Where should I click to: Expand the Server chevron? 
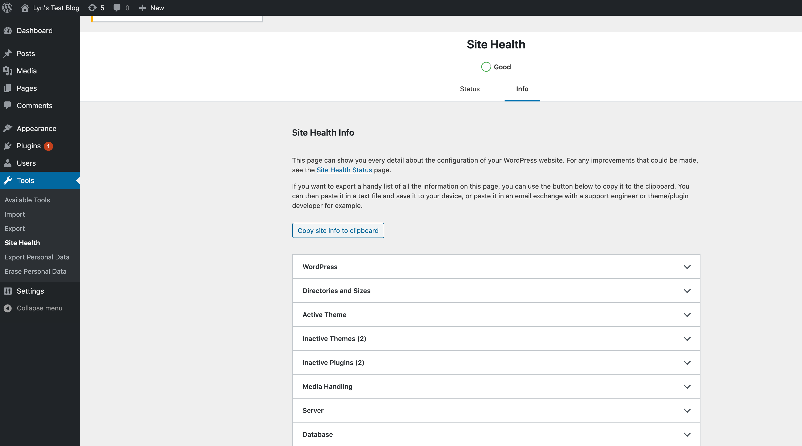pos(687,411)
